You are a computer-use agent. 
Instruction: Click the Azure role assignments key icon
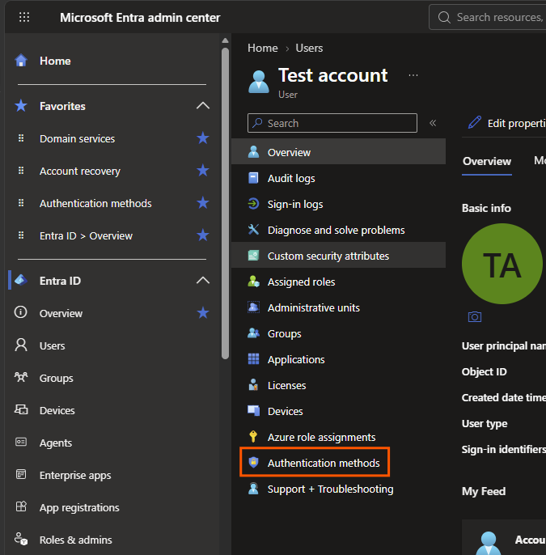click(x=253, y=436)
